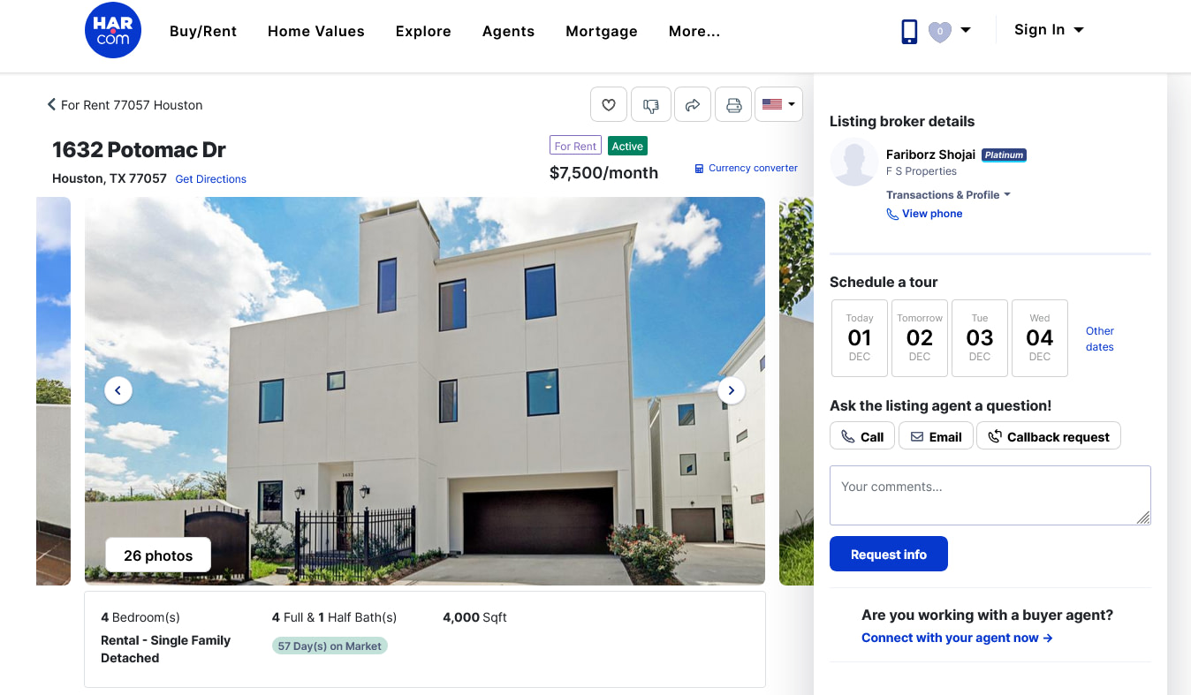Save listing with heart favorite icon
Screen dimensions: 1191x695
[x=609, y=104]
